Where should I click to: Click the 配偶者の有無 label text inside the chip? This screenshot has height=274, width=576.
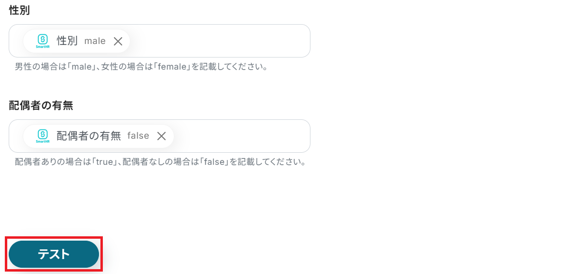click(x=89, y=136)
